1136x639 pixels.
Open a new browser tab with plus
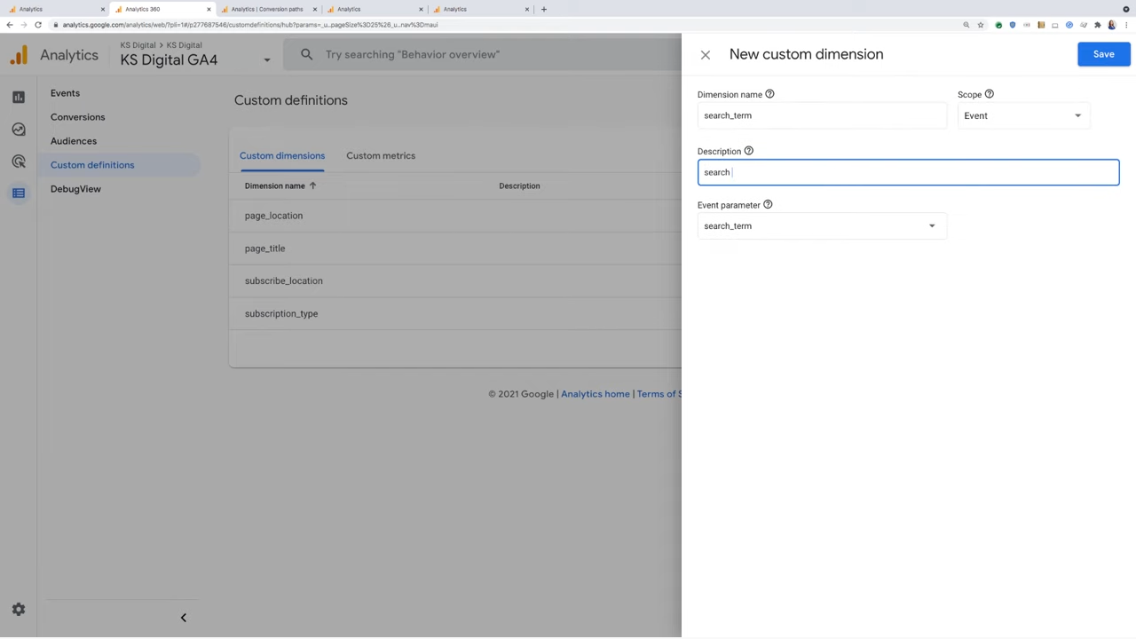pyautogui.click(x=544, y=9)
